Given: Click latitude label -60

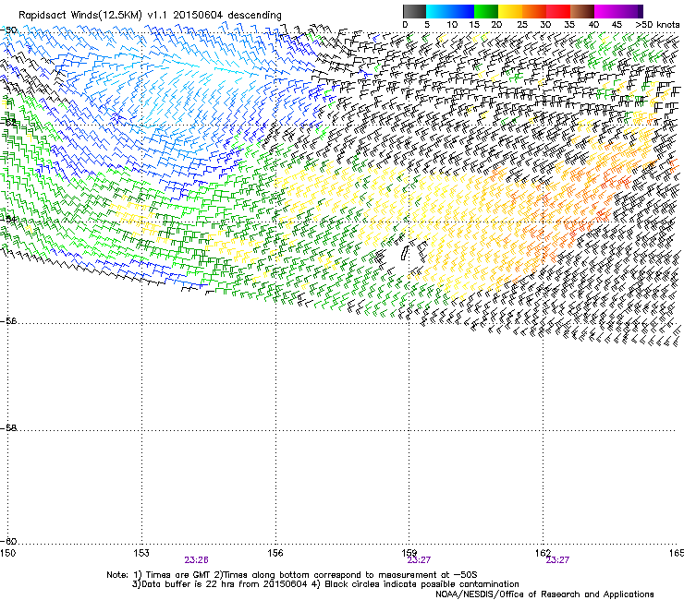Looking at the screenshot, I should point(8,541).
